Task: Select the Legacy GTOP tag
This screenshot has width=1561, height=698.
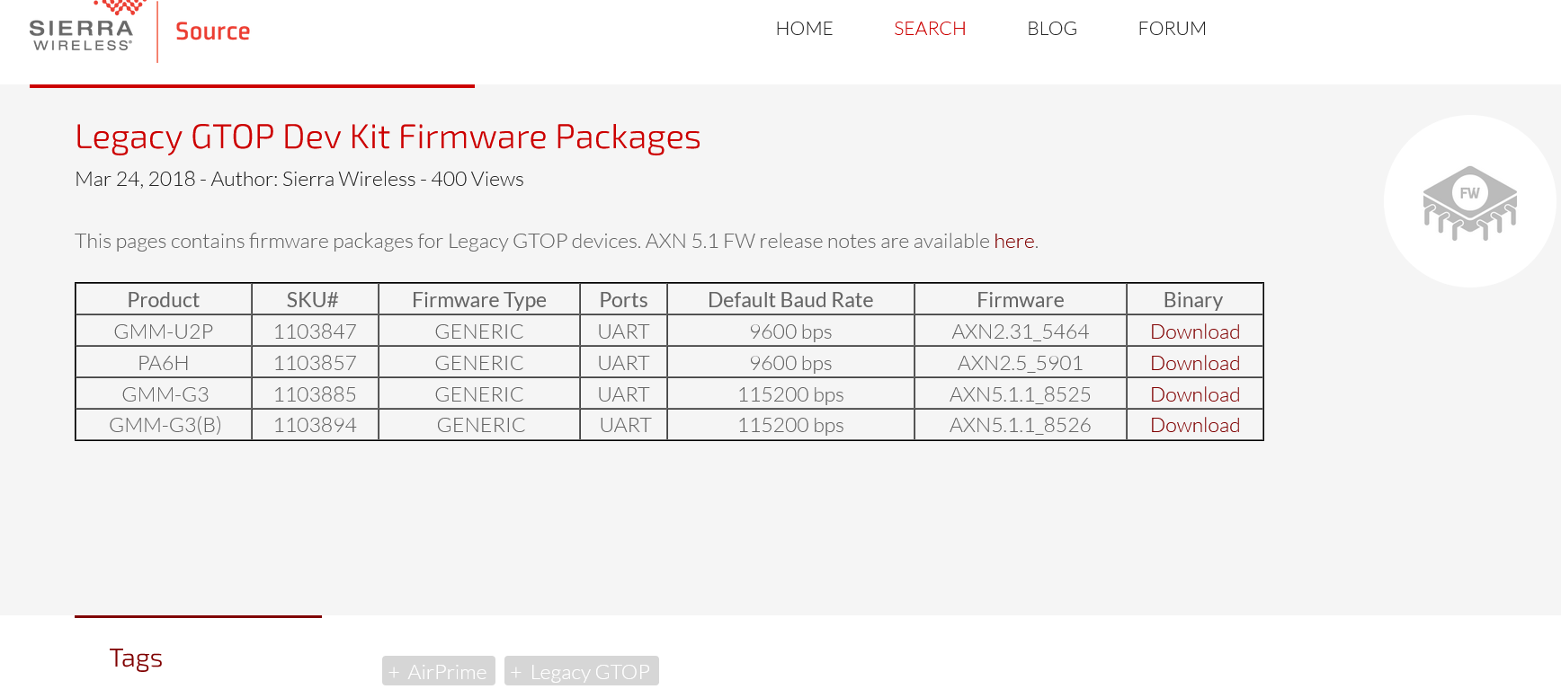Action: pos(581,671)
